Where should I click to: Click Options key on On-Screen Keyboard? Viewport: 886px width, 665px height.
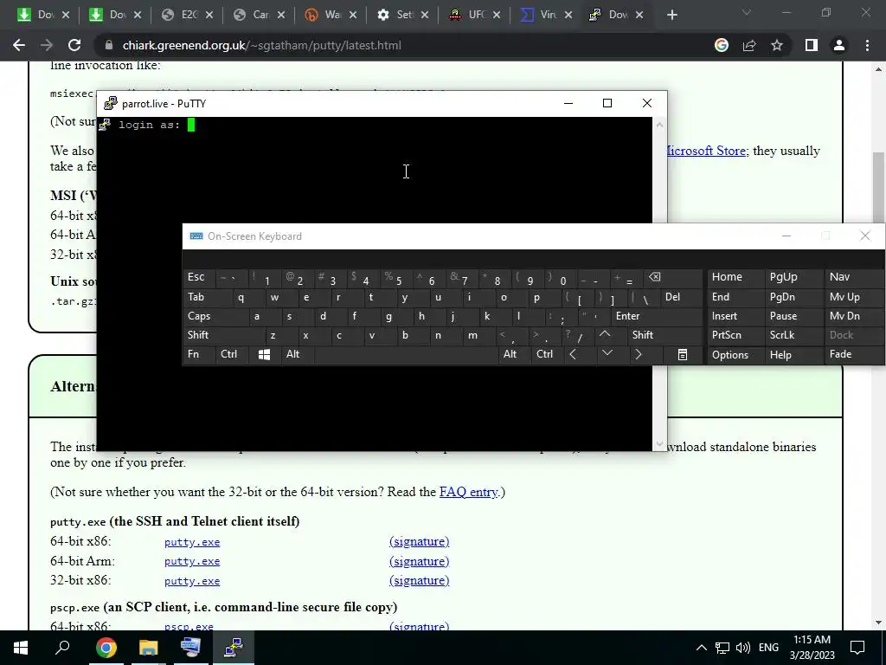click(x=735, y=354)
